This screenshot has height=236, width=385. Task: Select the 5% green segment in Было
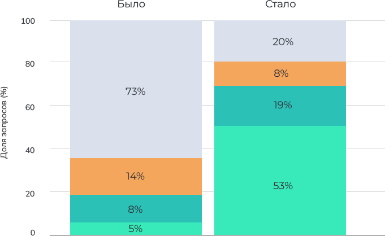click(x=136, y=229)
